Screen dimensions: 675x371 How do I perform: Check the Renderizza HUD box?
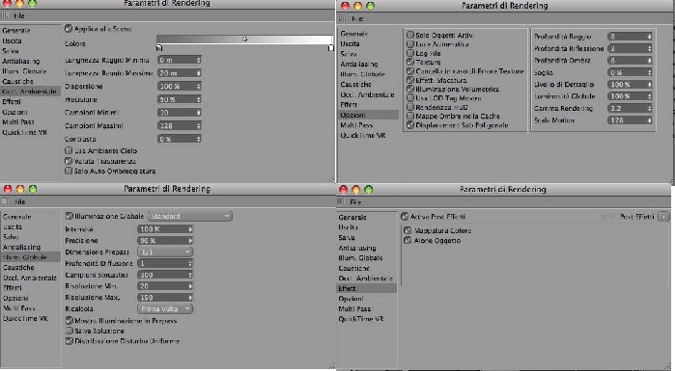point(410,107)
